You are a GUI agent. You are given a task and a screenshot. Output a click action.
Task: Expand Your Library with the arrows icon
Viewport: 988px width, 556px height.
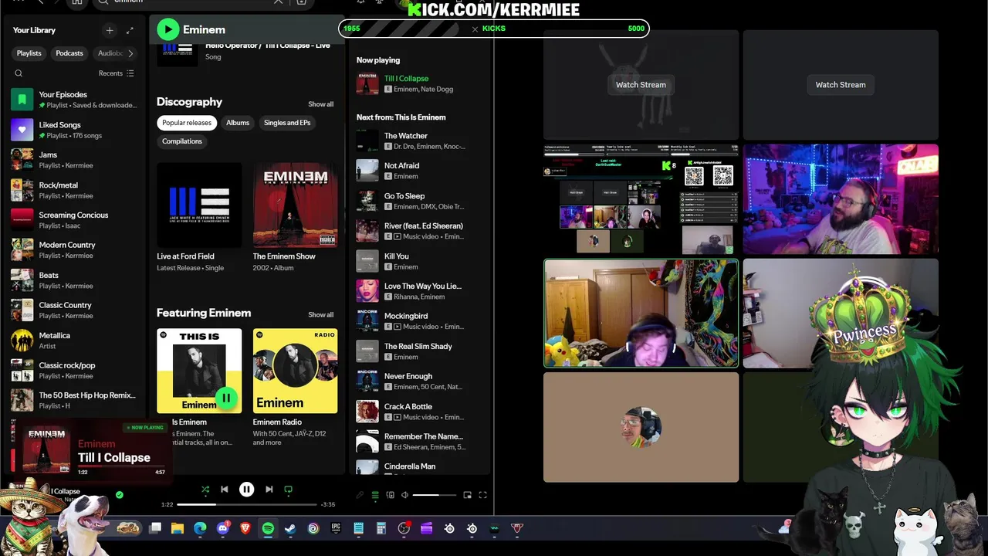pyautogui.click(x=130, y=30)
